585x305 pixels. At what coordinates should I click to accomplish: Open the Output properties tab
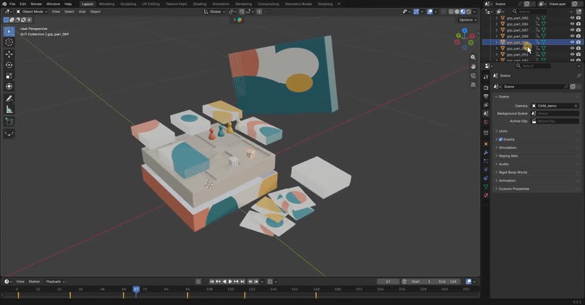click(486, 96)
